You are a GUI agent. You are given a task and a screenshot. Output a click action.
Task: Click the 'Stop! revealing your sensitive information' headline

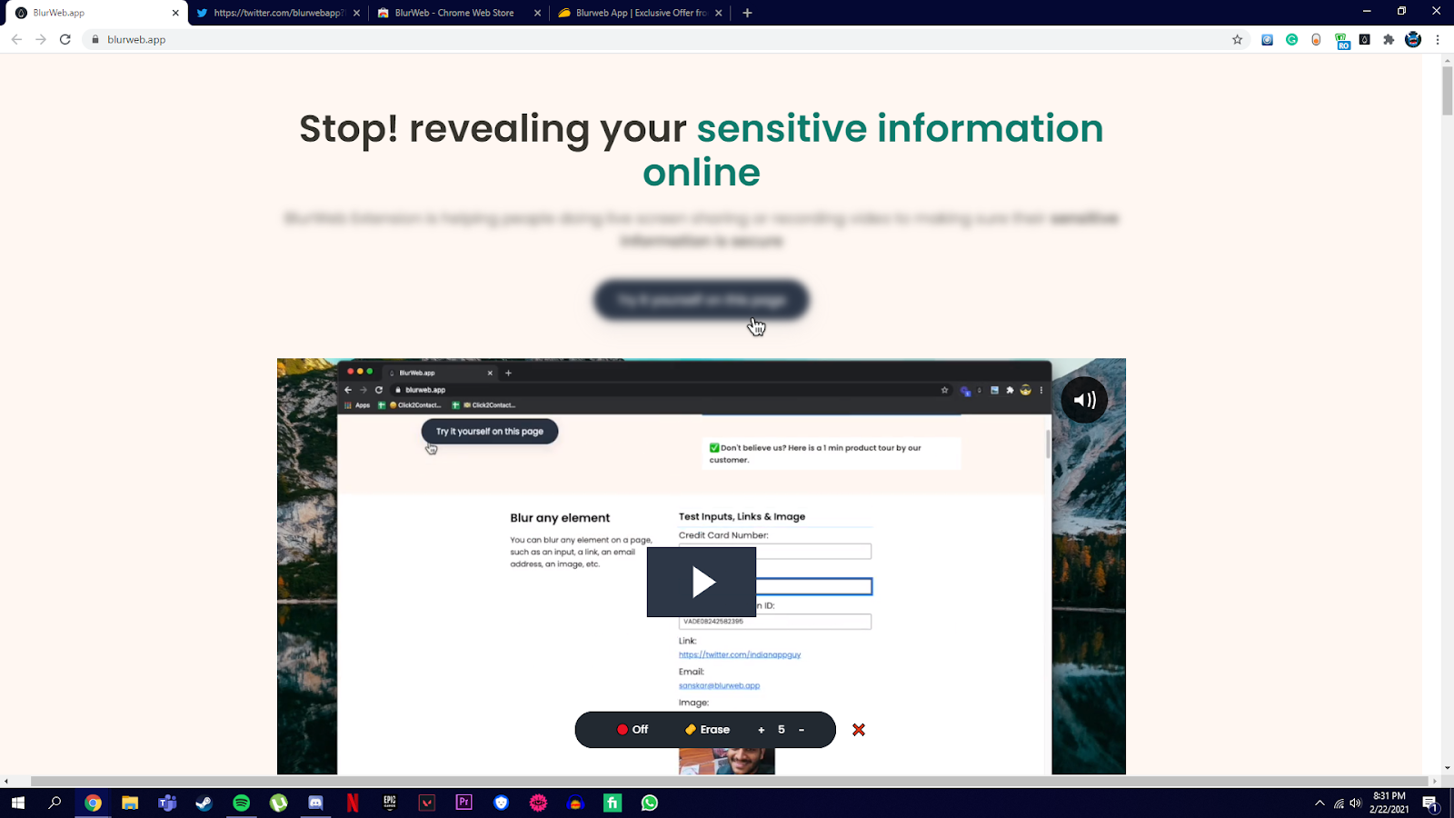702,150
